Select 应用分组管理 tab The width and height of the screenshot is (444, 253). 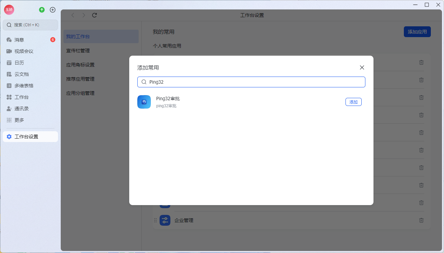[101, 93]
